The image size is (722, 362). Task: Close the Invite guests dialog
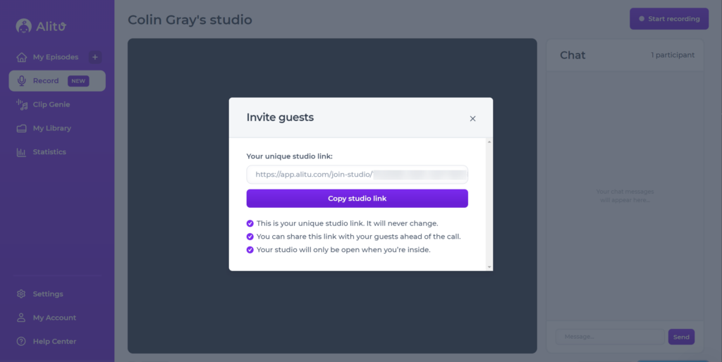[x=472, y=118]
